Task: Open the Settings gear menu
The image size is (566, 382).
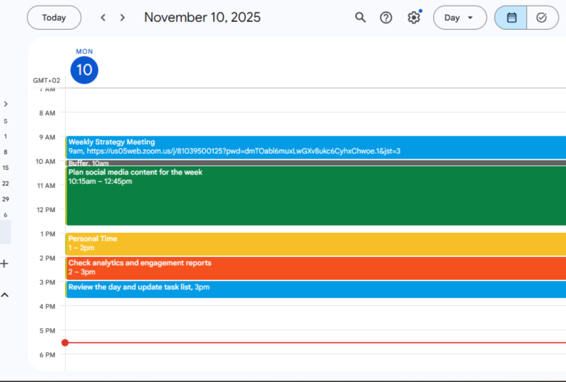Action: [x=414, y=17]
